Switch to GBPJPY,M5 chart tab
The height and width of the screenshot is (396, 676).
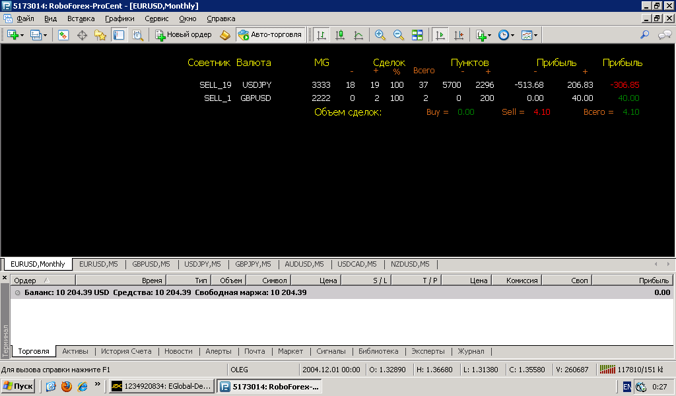tap(253, 264)
